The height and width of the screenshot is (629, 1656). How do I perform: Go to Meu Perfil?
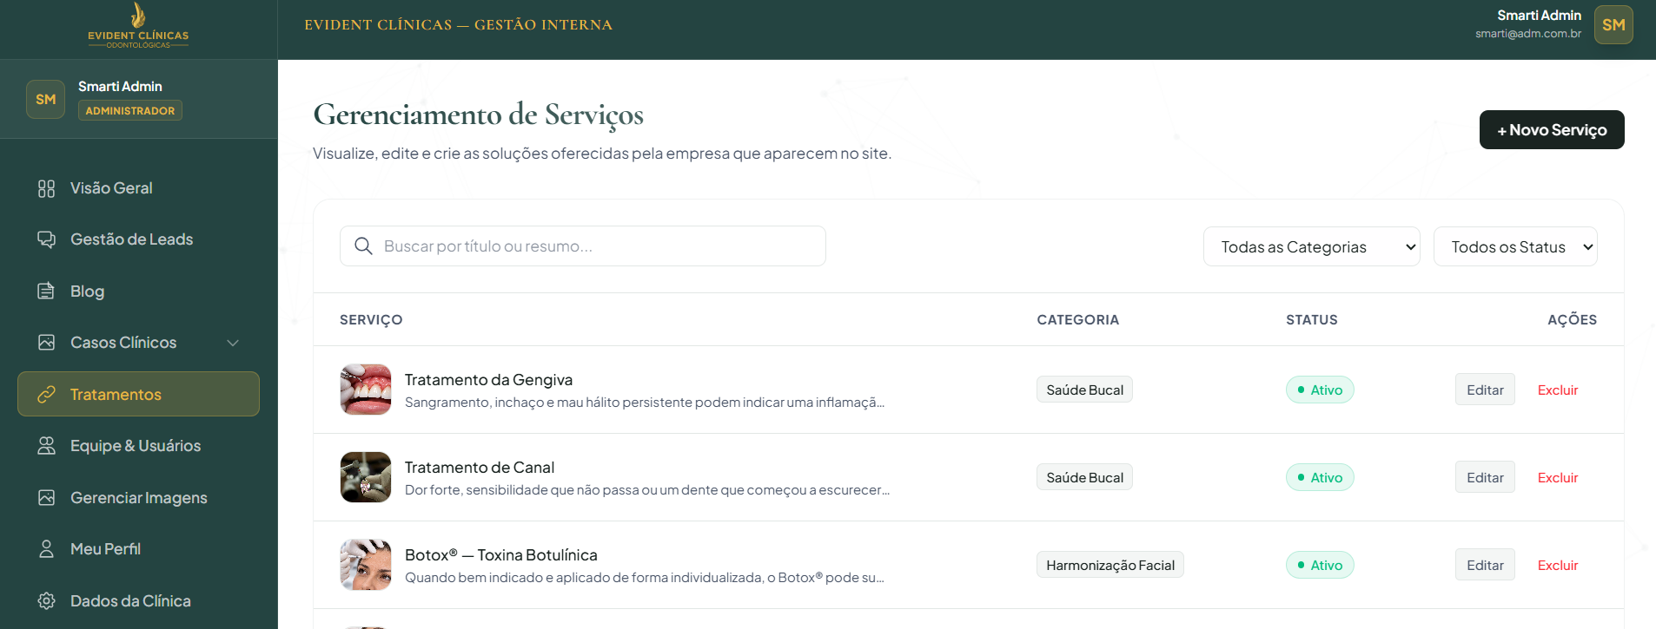click(x=138, y=549)
